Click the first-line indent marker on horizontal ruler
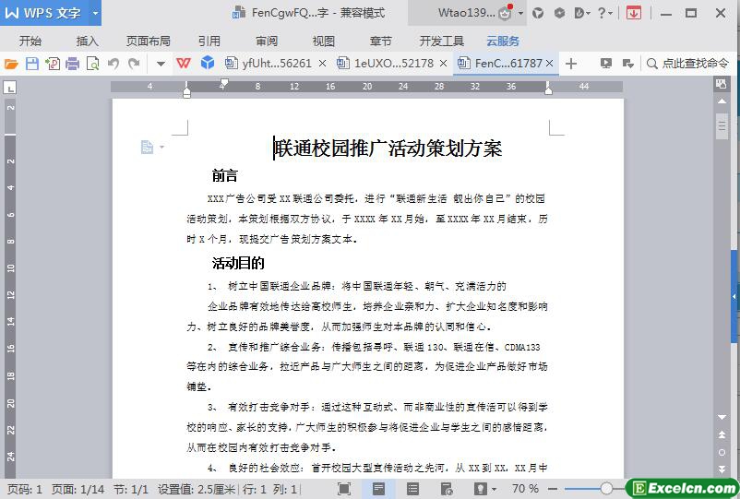The image size is (740, 499). pyautogui.click(x=224, y=83)
